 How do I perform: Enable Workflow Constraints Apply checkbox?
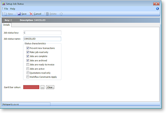(x=28, y=77)
